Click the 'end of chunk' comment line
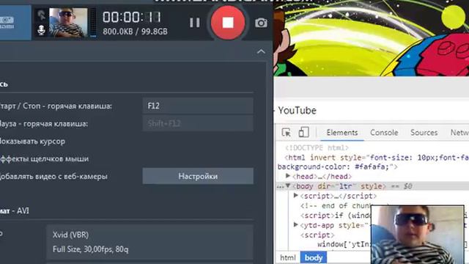 (336, 205)
